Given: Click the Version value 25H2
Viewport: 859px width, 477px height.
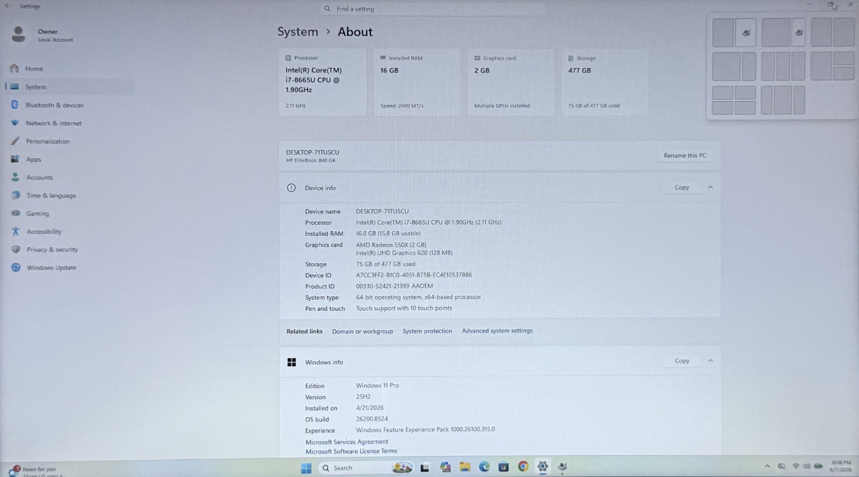Looking at the screenshot, I should (363, 397).
